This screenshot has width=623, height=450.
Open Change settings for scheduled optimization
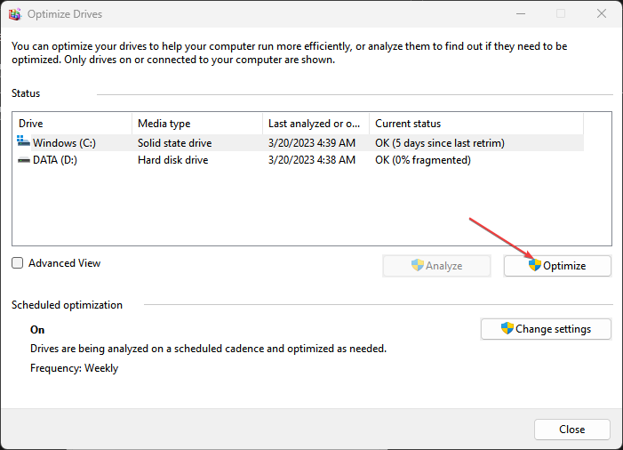546,329
